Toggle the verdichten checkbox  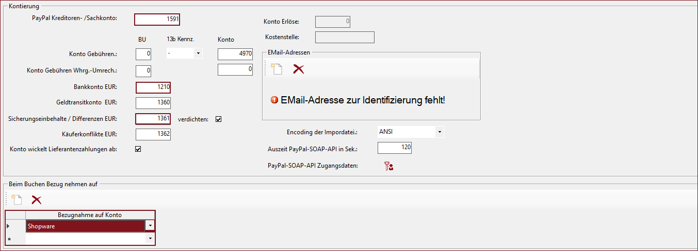(x=218, y=119)
